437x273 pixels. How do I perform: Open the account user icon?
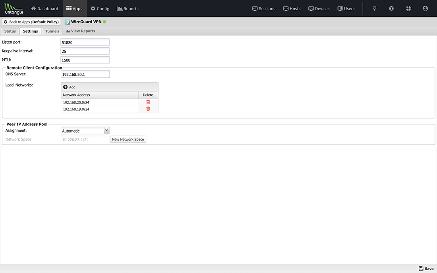(425, 9)
